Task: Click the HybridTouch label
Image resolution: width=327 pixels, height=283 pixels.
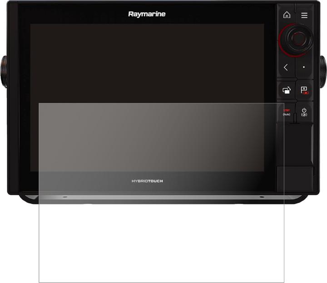Action: pyautogui.click(x=147, y=181)
